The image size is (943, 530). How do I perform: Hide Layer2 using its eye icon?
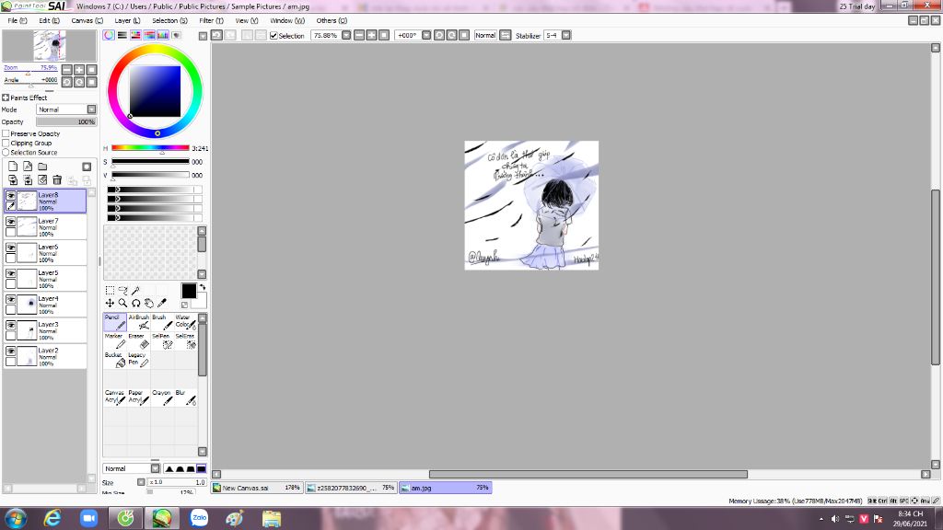point(11,351)
